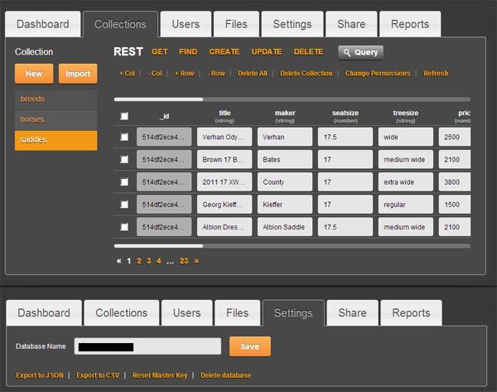Open the horses collection
The image size is (497, 392).
[x=55, y=119]
